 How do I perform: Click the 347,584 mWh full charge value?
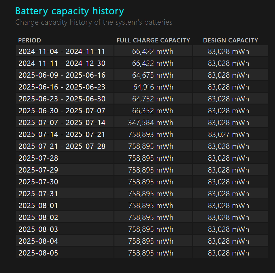(x=151, y=123)
